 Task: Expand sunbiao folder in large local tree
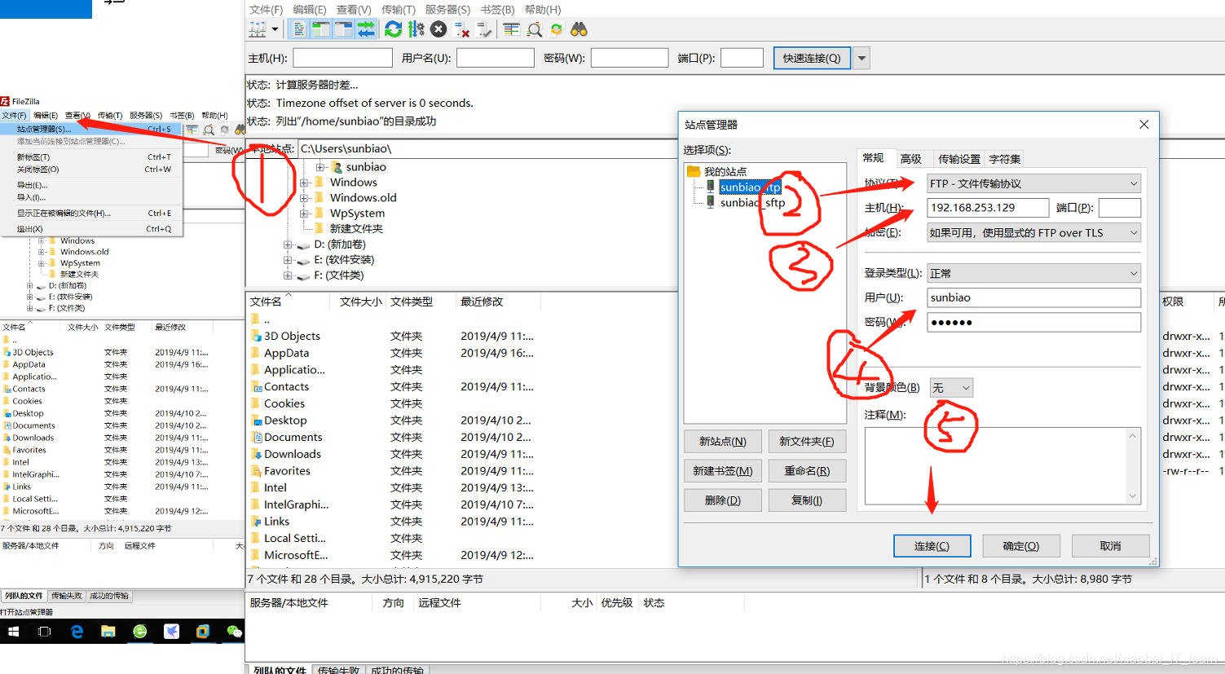[x=319, y=167]
